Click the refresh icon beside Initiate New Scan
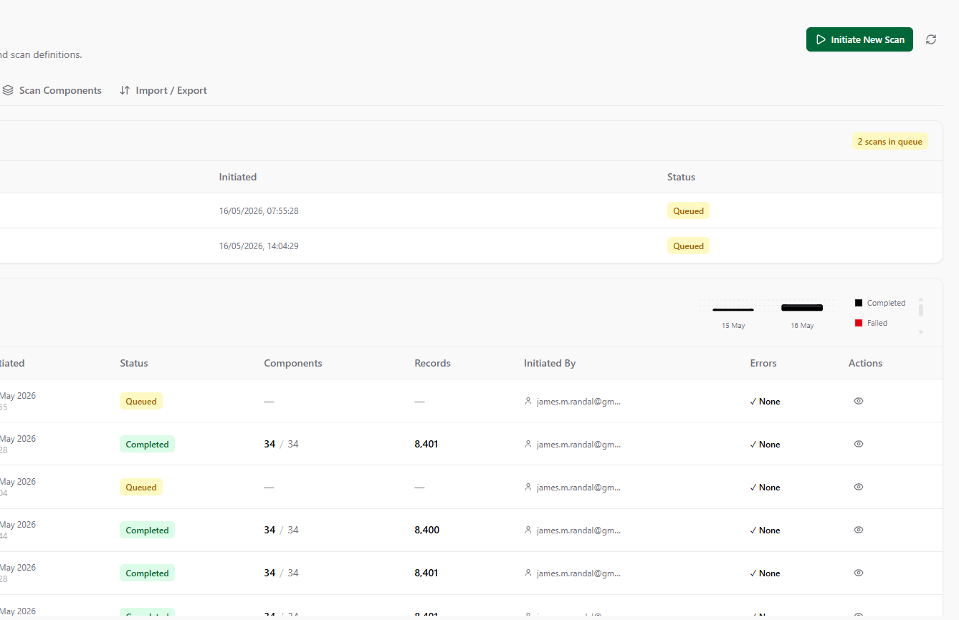This screenshot has width=959, height=620. [x=931, y=39]
